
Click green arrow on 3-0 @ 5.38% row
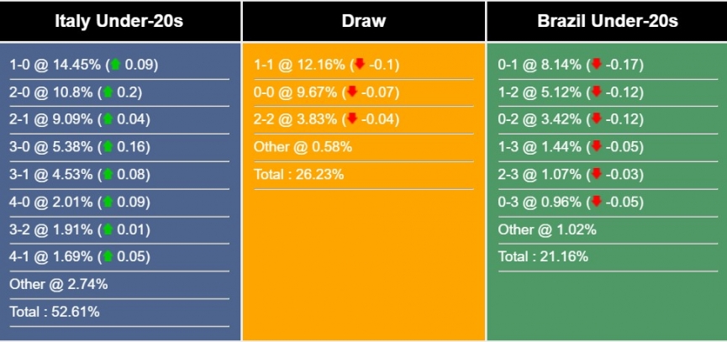coord(108,147)
